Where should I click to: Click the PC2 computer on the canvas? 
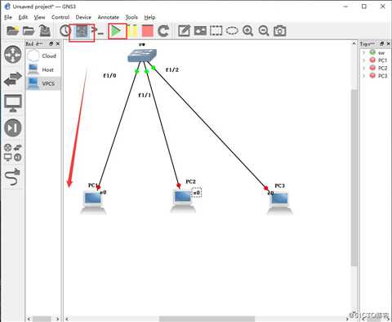tap(183, 201)
